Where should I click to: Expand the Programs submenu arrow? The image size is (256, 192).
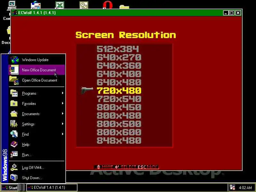[62, 93]
